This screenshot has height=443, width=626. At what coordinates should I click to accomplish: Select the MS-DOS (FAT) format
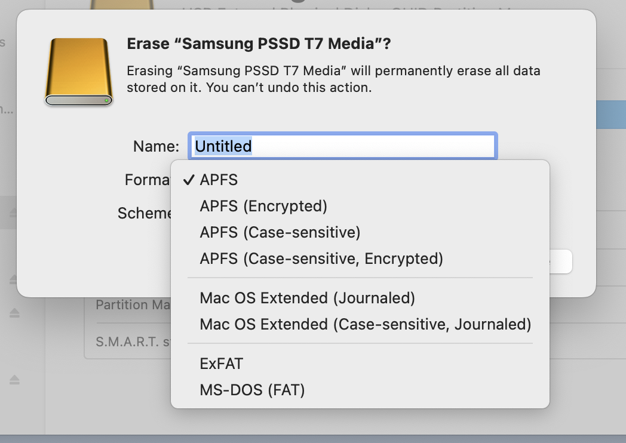click(360, 390)
